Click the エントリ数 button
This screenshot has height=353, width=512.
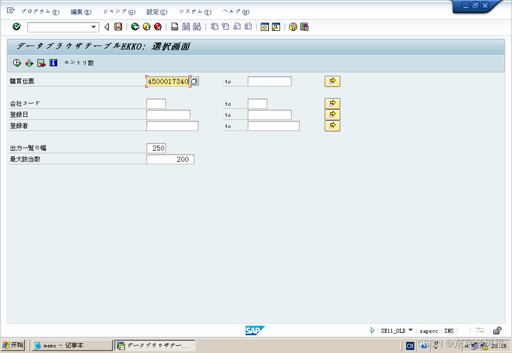click(80, 63)
